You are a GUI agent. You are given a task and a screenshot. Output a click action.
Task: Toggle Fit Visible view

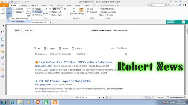[37, 15]
